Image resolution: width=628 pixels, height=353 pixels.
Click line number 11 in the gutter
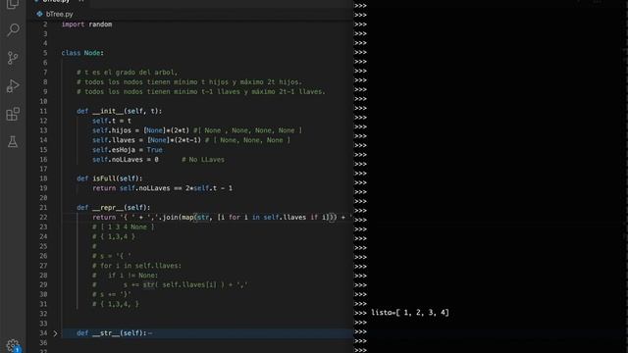43,111
